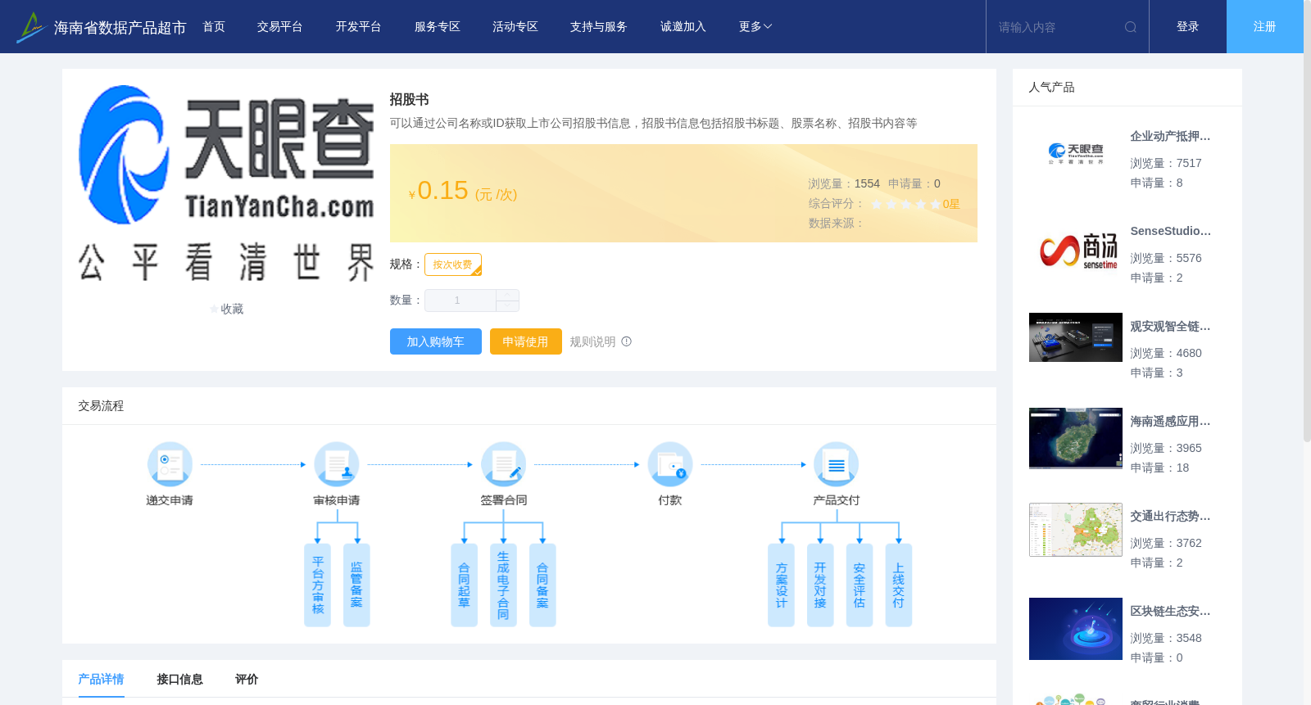Open the SenseStudio sensetime thumbnail
The image size is (1311, 705).
1076,249
